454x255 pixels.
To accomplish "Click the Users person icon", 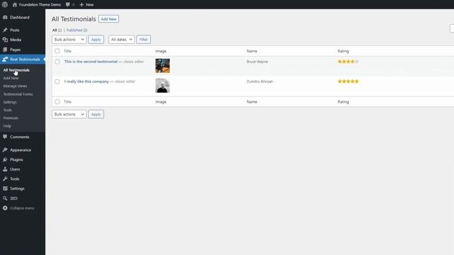I will pyautogui.click(x=5, y=169).
